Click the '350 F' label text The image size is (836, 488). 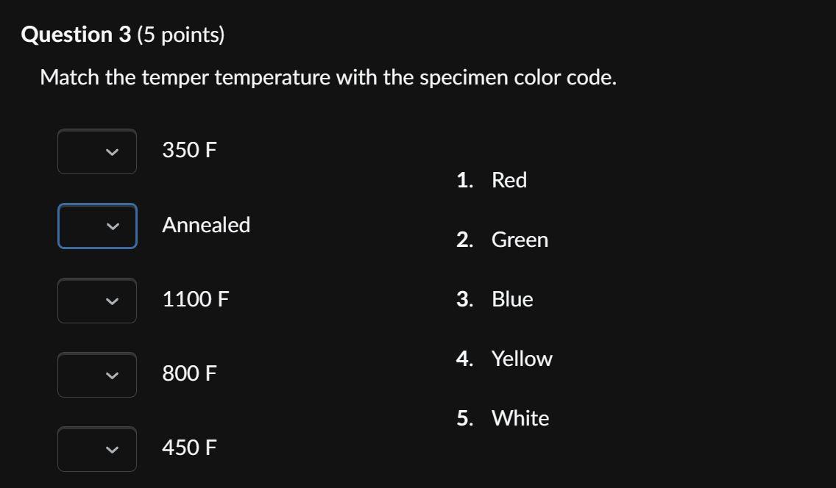click(189, 150)
